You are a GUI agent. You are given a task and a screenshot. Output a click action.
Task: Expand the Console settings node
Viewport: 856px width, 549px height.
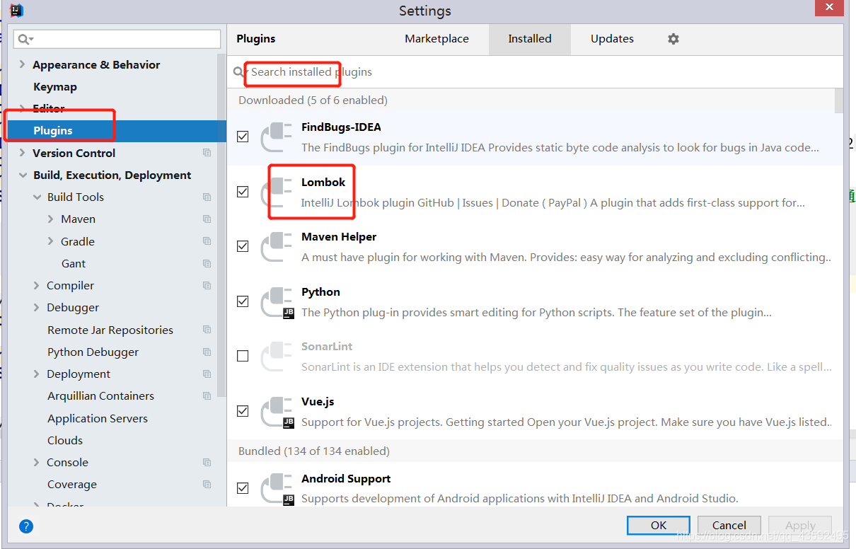click(x=37, y=463)
